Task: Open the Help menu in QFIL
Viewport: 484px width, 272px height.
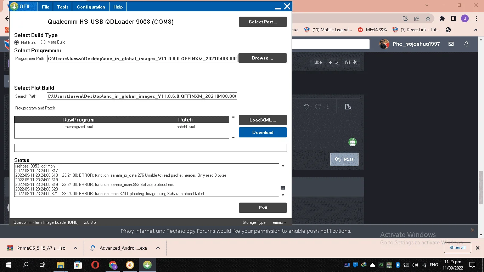Action: pyautogui.click(x=118, y=7)
